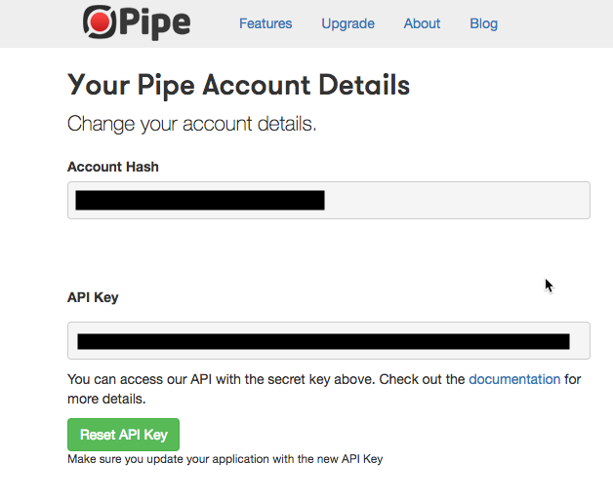Image resolution: width=613 pixels, height=499 pixels.
Task: Open the Features page
Action: coord(266,23)
